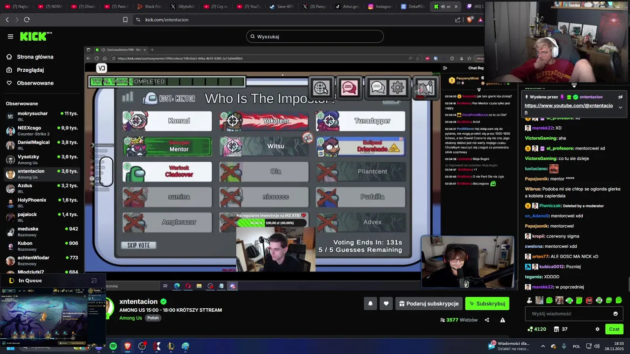Open the Kick hamburger sidebar menu
Image resolution: width=630 pixels, height=354 pixels.
point(10,36)
